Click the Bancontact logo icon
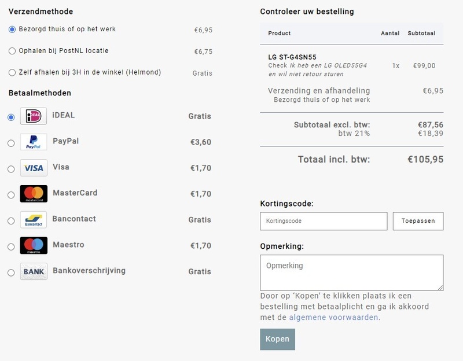The height and width of the screenshot is (361, 463). [x=34, y=220]
